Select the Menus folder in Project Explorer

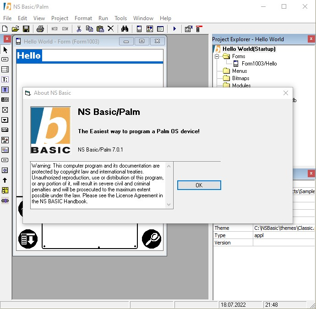coord(240,71)
